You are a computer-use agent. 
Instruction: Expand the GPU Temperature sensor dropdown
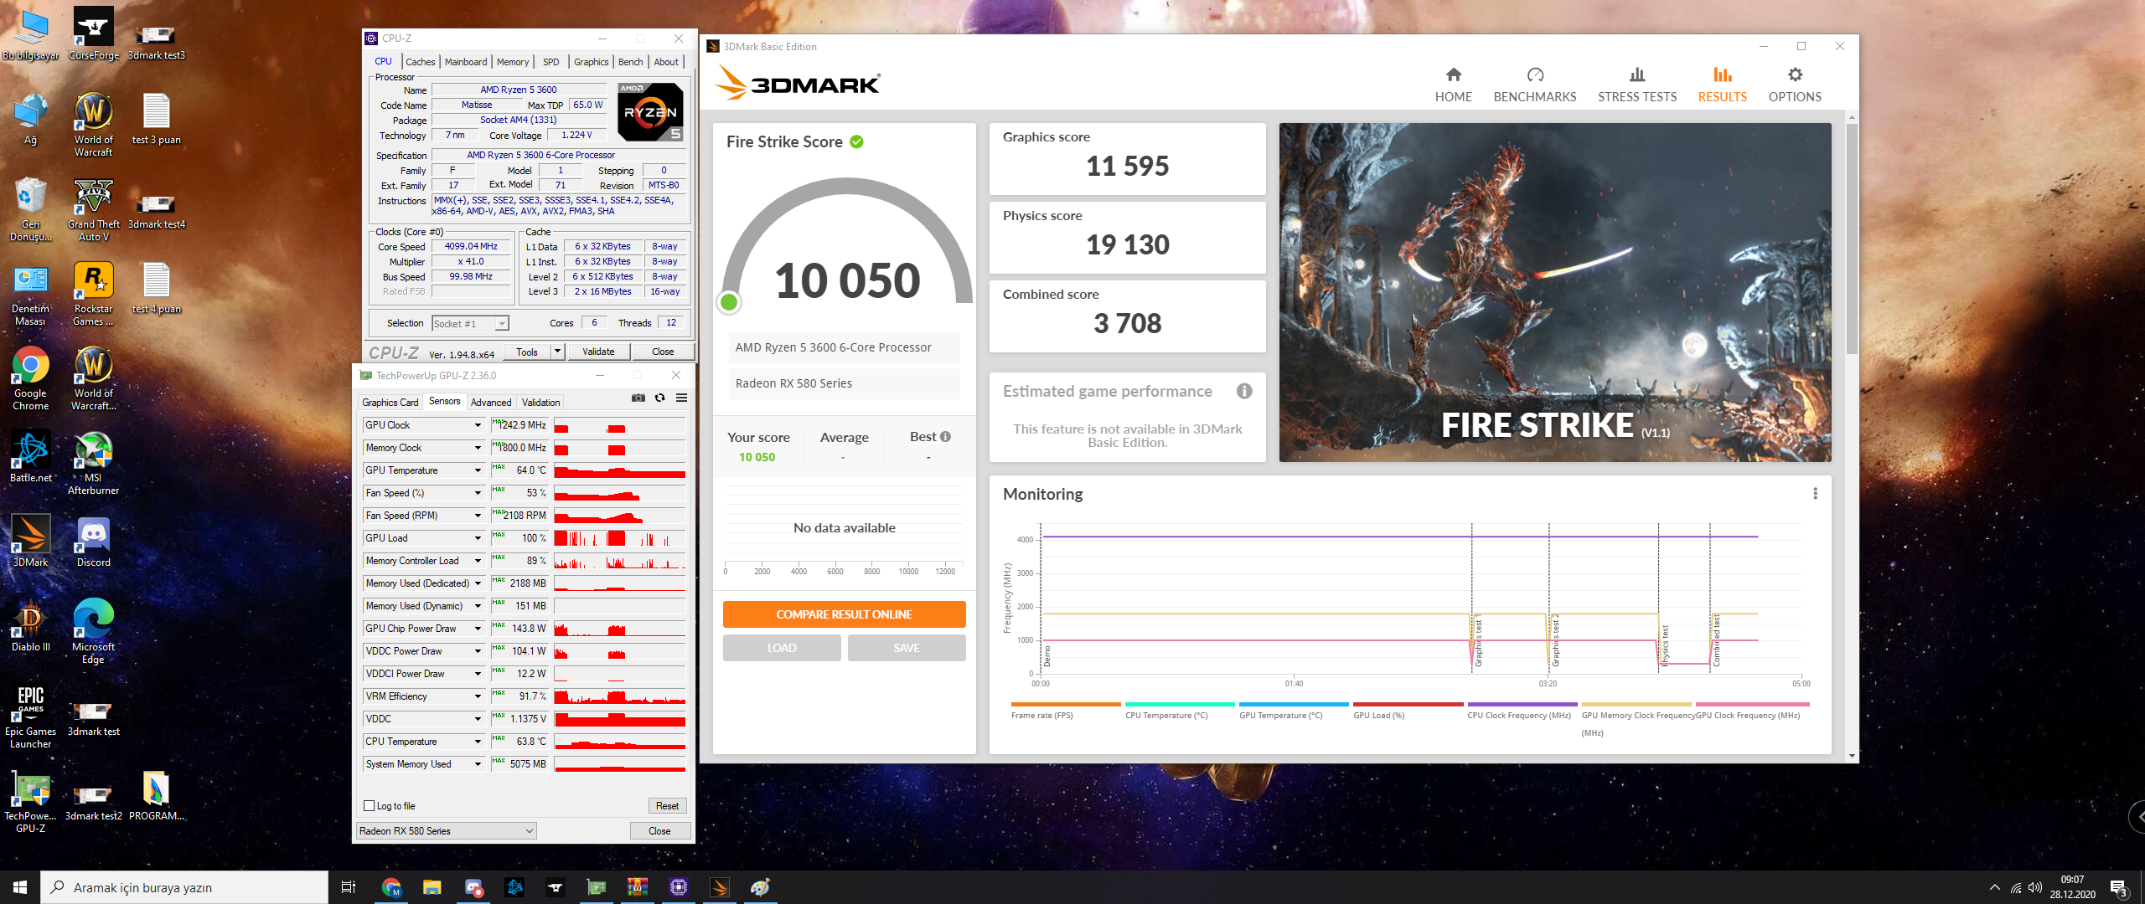478,470
